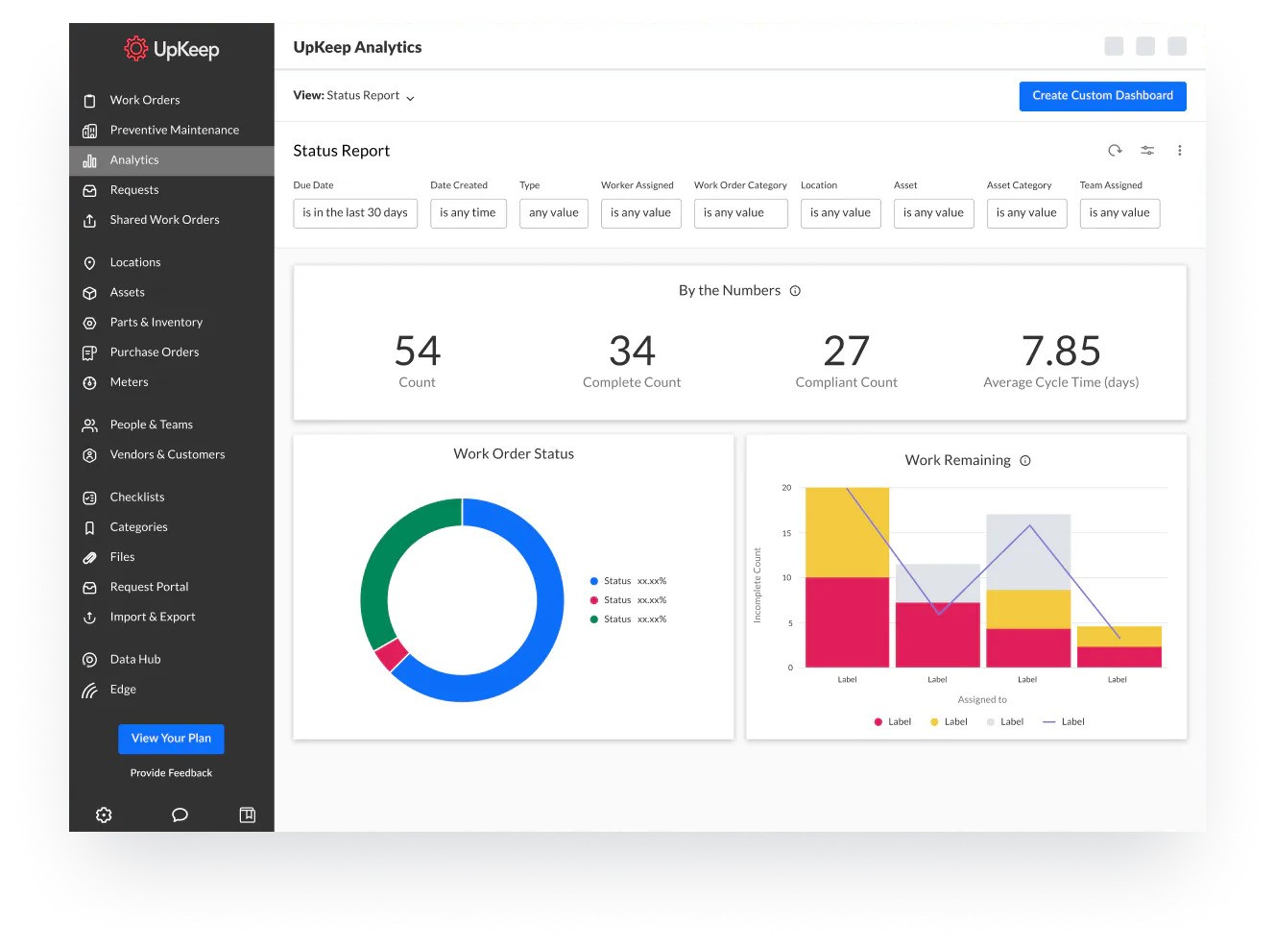
Task: Go to Preventive Maintenance section
Action: tap(174, 131)
